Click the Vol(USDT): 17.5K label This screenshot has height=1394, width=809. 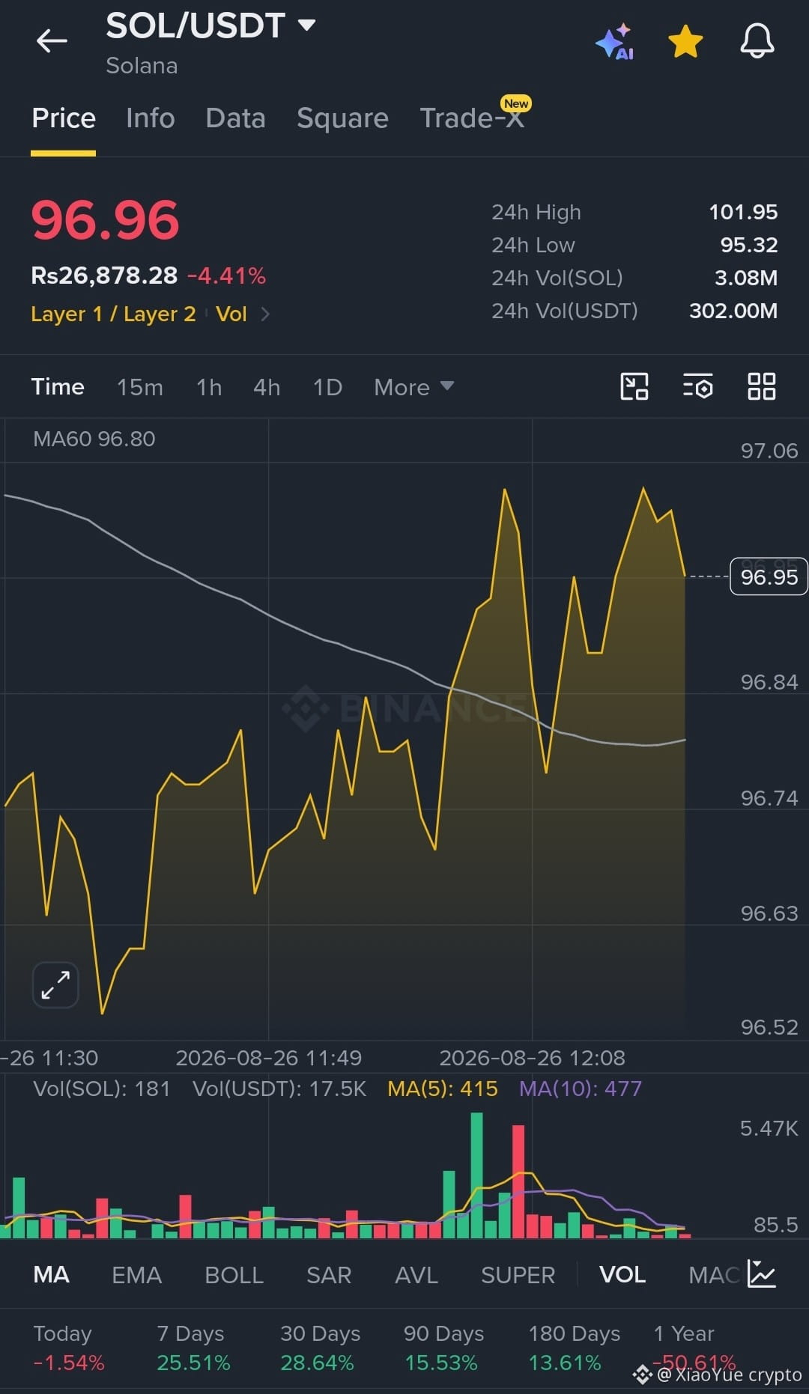[x=279, y=1089]
